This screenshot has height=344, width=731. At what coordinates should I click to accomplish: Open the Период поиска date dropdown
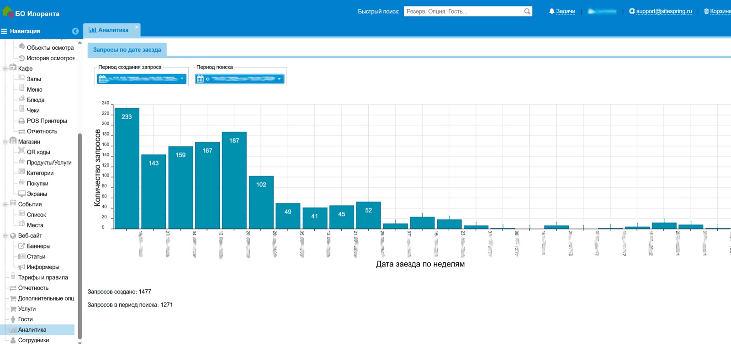(x=240, y=79)
